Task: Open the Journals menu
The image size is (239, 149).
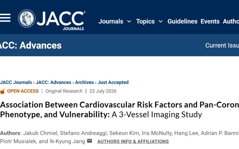Action: pyautogui.click(x=111, y=21)
